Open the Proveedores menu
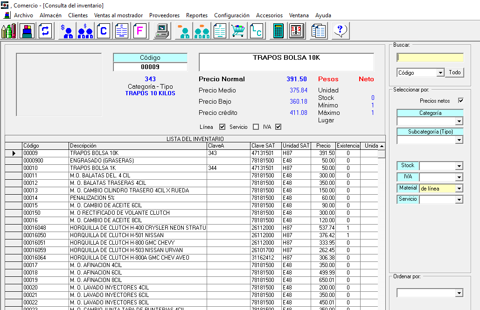 164,15
